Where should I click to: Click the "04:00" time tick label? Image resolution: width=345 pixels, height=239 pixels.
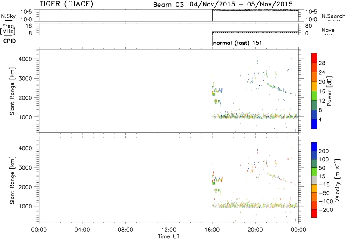coord(82,230)
